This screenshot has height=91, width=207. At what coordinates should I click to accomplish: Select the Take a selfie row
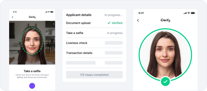(94, 33)
